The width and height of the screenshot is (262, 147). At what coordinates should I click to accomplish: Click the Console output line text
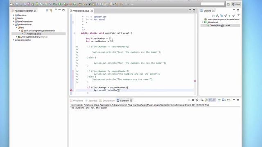point(89,108)
